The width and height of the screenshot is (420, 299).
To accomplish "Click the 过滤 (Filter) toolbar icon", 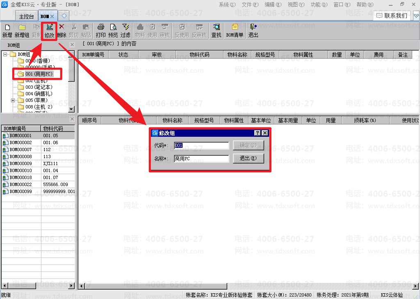I will (126, 31).
